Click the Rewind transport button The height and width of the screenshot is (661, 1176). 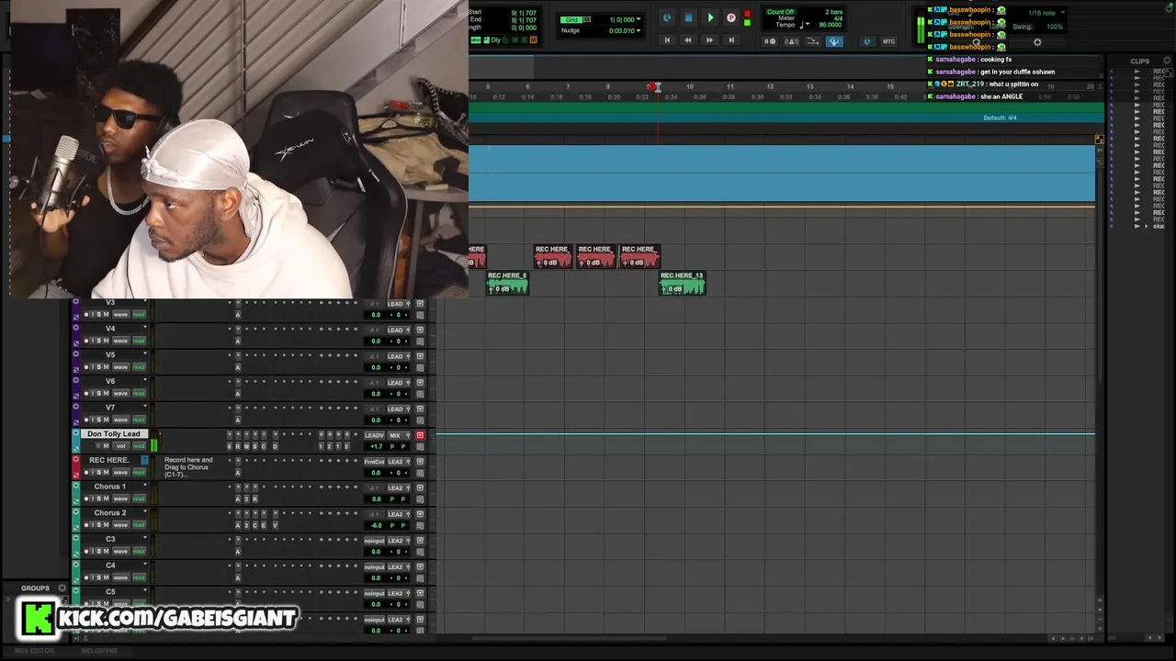688,39
